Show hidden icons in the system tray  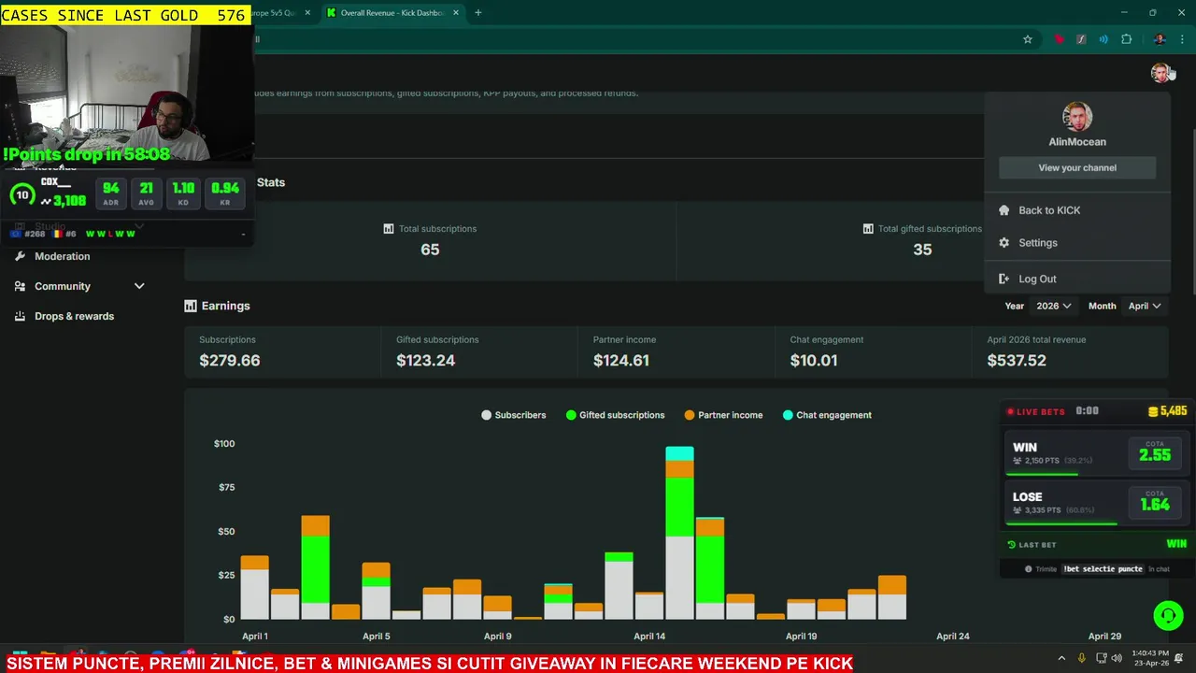point(1061,658)
